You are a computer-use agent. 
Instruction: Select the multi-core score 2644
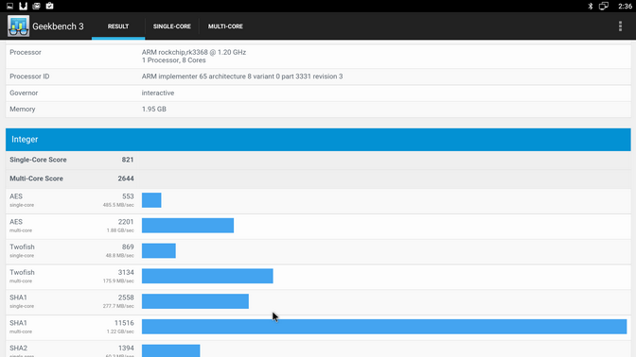point(126,178)
